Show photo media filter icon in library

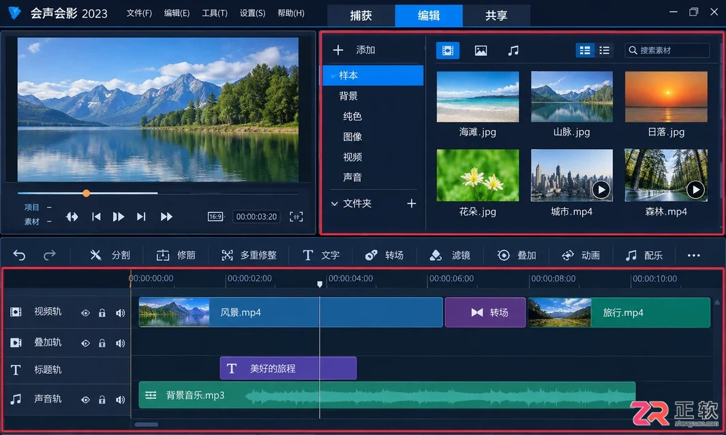point(481,50)
